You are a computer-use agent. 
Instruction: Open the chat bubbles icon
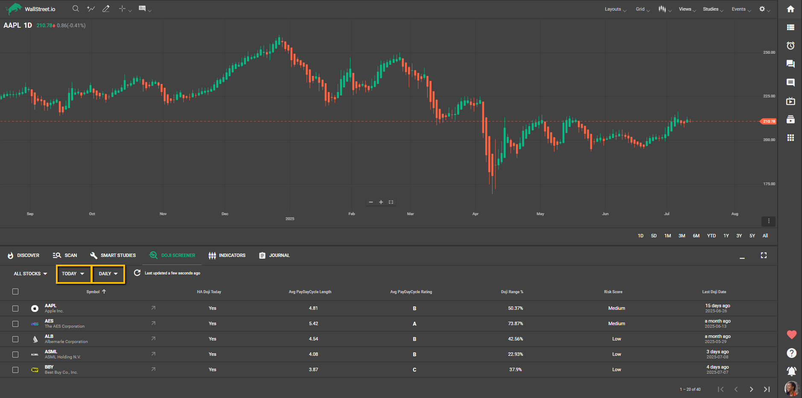pos(790,64)
